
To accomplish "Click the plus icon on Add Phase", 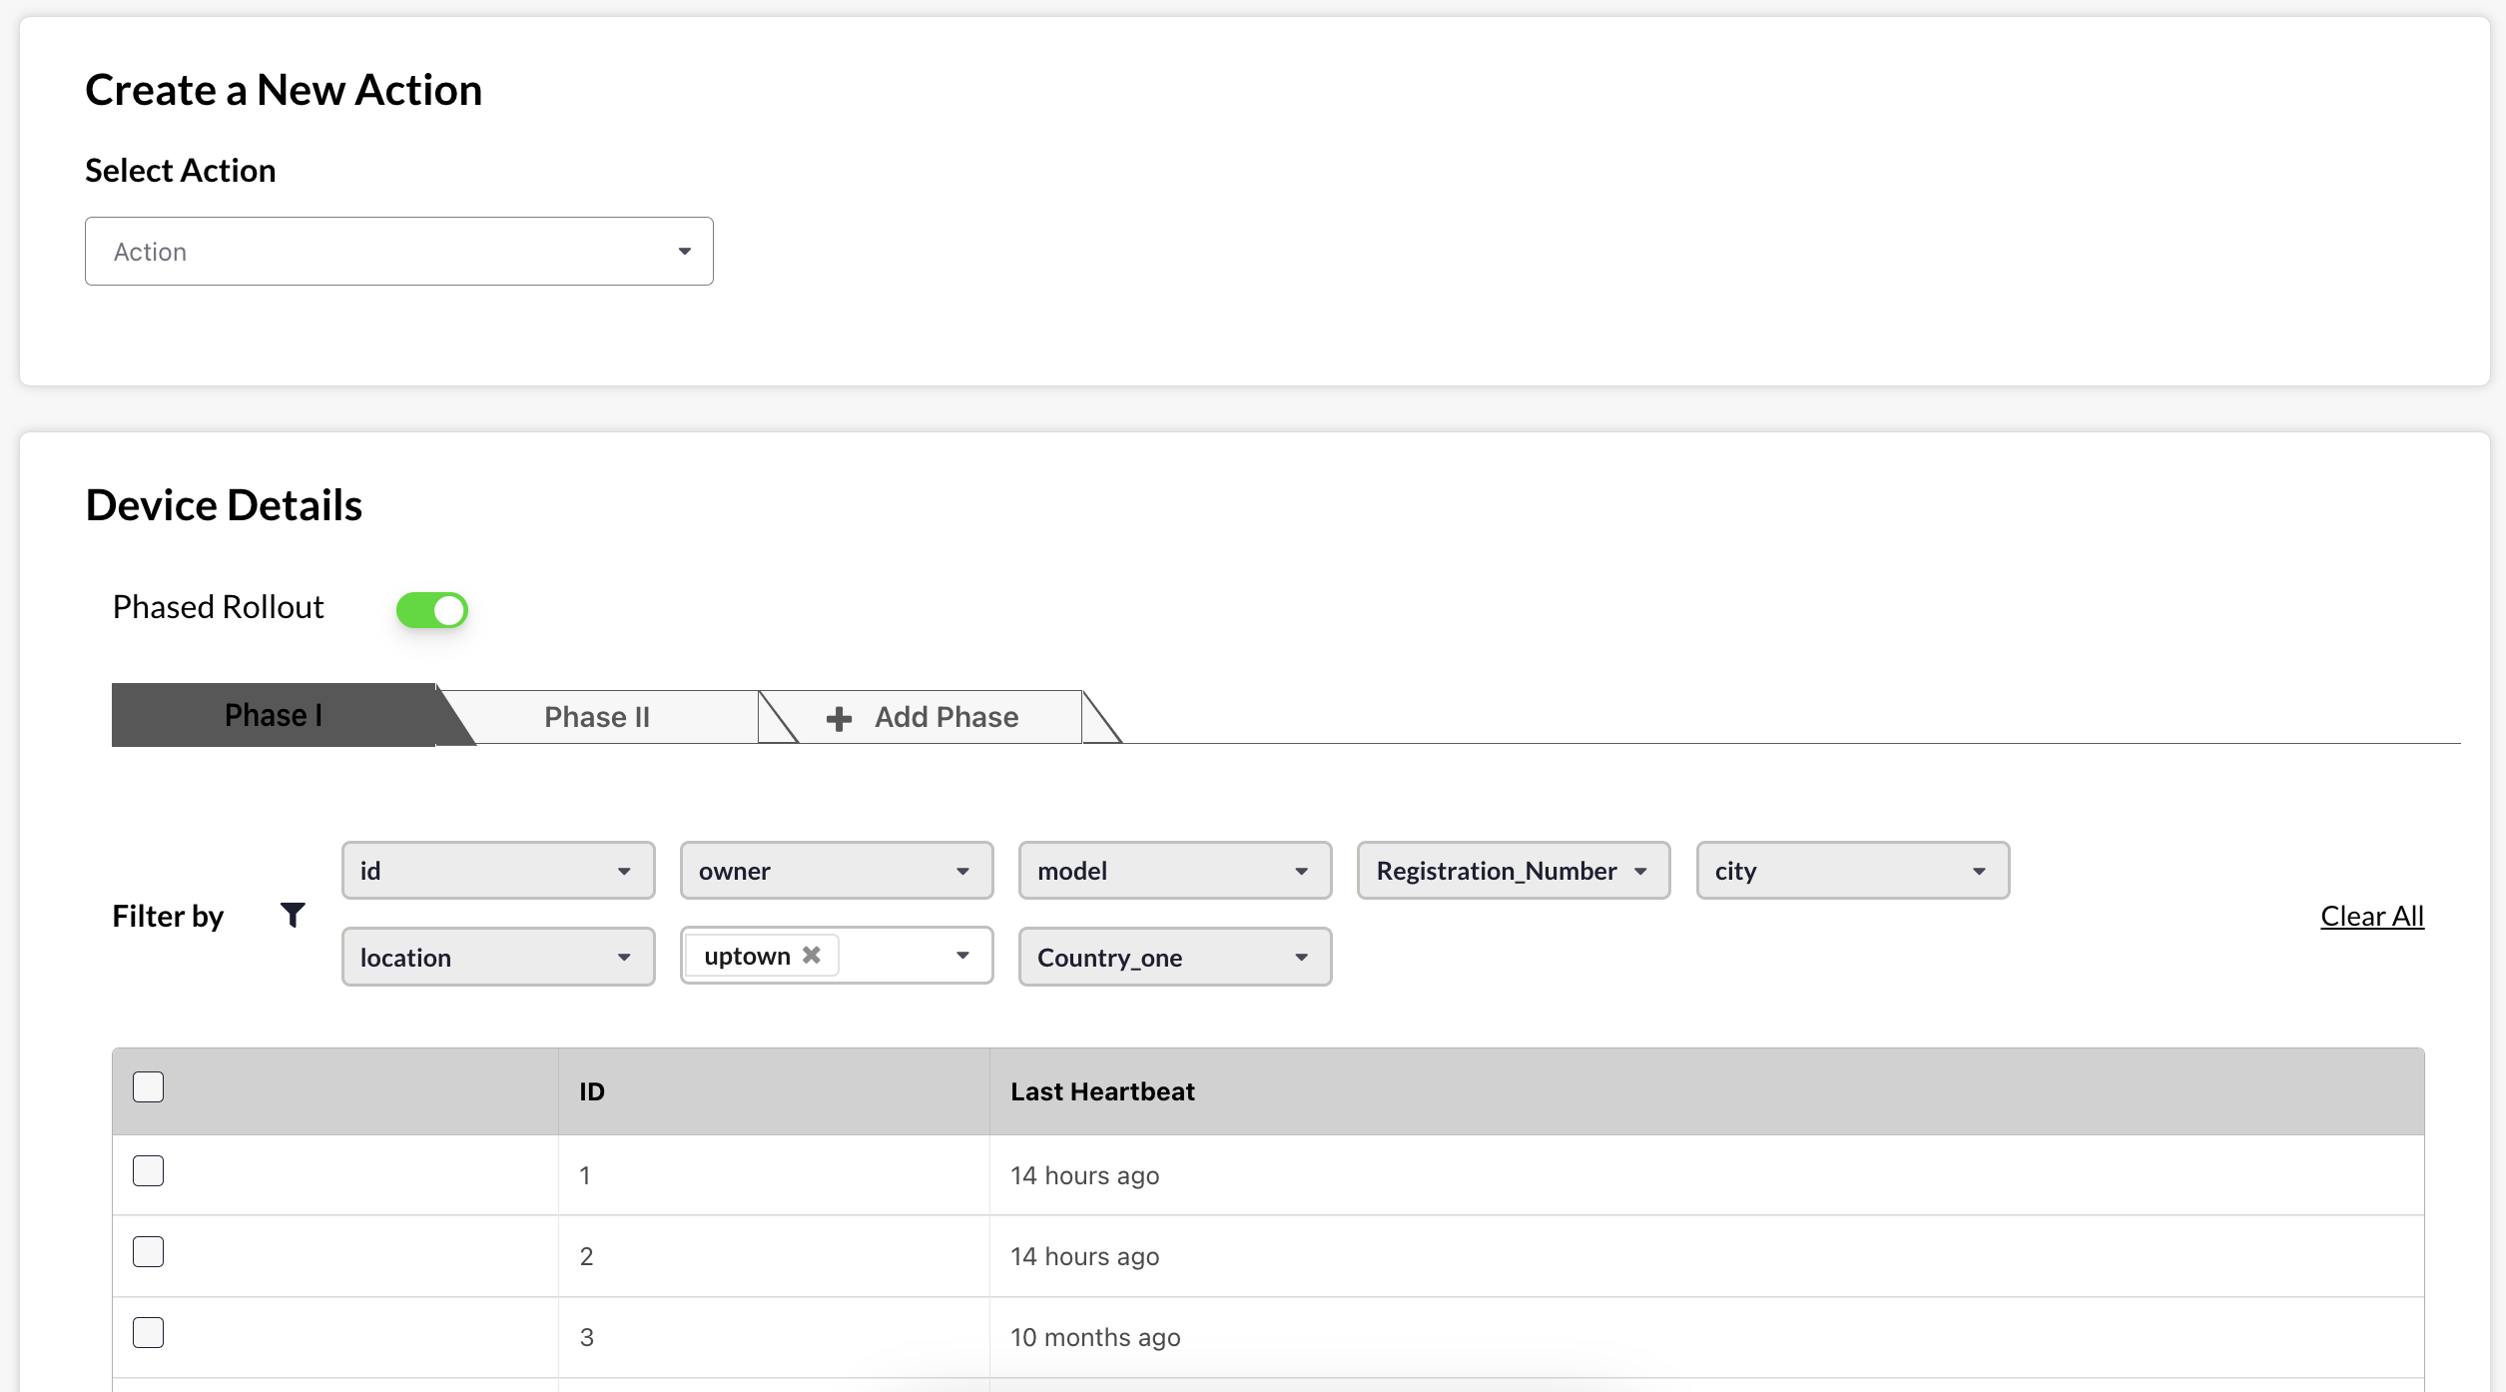I will point(839,718).
